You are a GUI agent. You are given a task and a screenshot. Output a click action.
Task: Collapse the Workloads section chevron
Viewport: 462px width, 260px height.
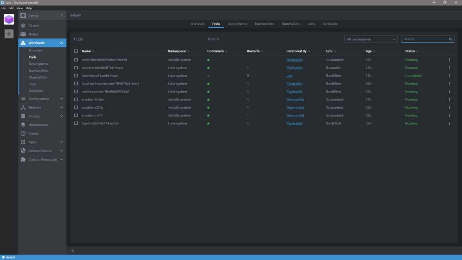62,43
